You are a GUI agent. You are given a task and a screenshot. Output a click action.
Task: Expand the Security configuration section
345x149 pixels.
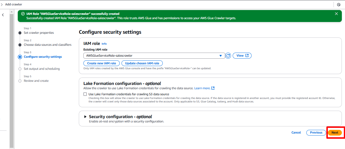coord(85,117)
